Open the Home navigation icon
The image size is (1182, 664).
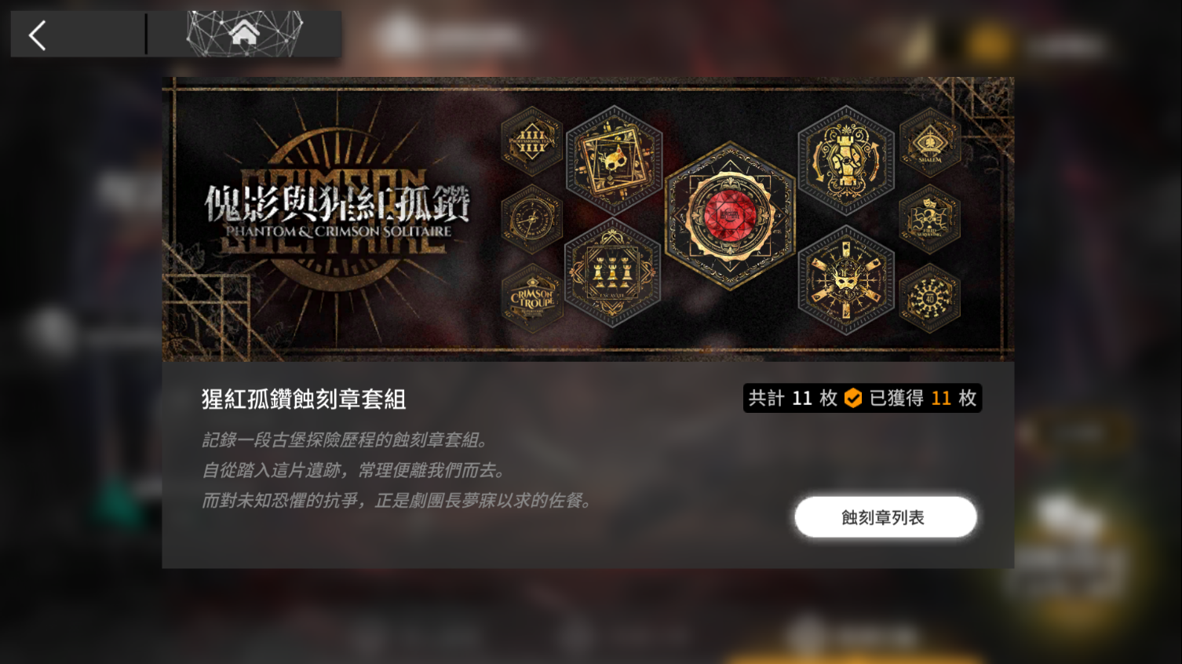pos(244,34)
